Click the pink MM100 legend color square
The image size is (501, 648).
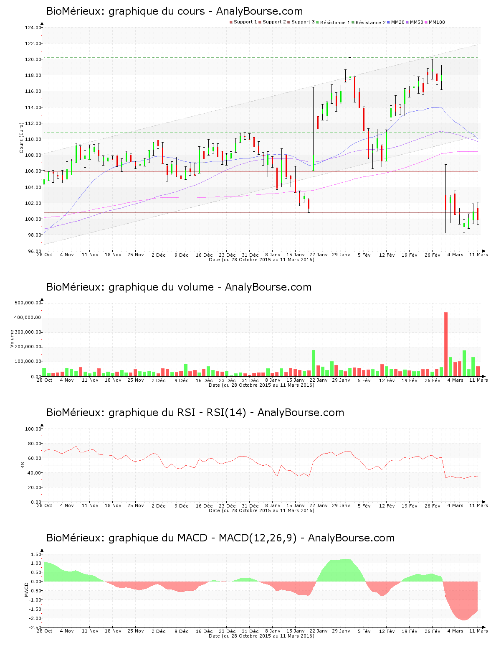click(x=426, y=22)
